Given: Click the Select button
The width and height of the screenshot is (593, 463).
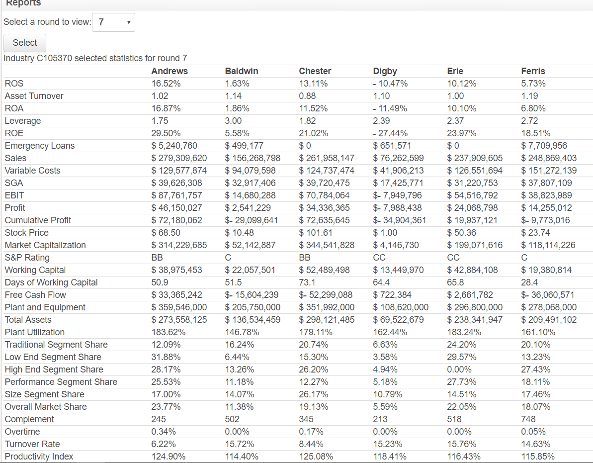Looking at the screenshot, I should pyautogui.click(x=25, y=43).
